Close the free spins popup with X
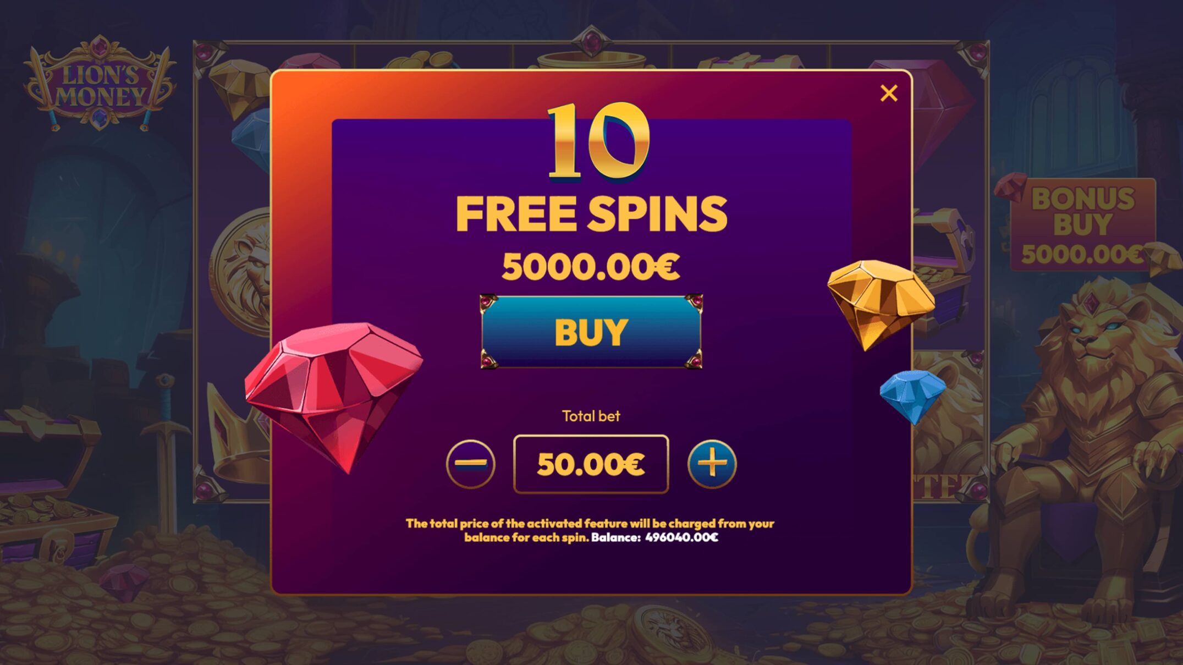The width and height of the screenshot is (1183, 665). click(x=889, y=93)
